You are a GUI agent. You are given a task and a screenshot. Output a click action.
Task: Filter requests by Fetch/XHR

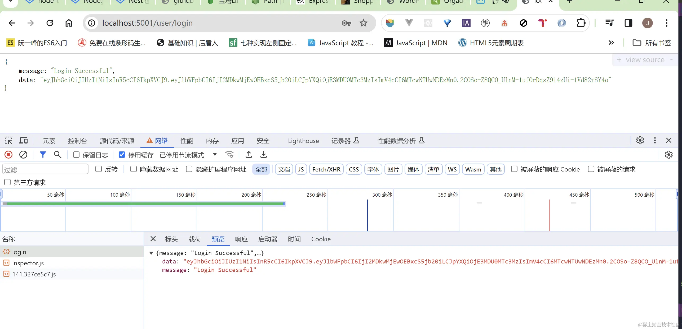point(326,169)
